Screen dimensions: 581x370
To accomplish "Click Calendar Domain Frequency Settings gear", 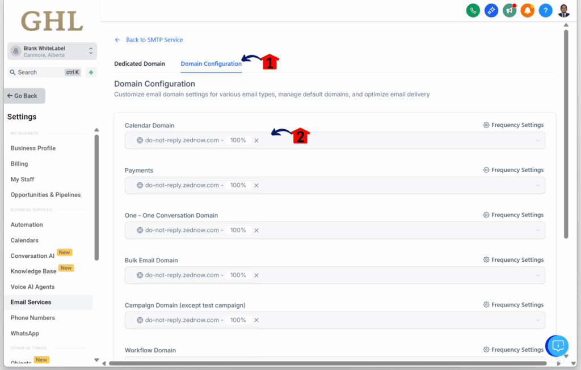I will tap(486, 125).
